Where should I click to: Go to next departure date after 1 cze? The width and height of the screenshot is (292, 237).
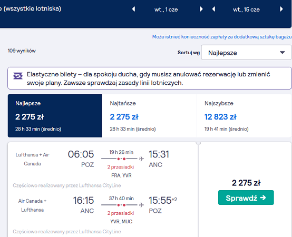pyautogui.click(x=201, y=9)
